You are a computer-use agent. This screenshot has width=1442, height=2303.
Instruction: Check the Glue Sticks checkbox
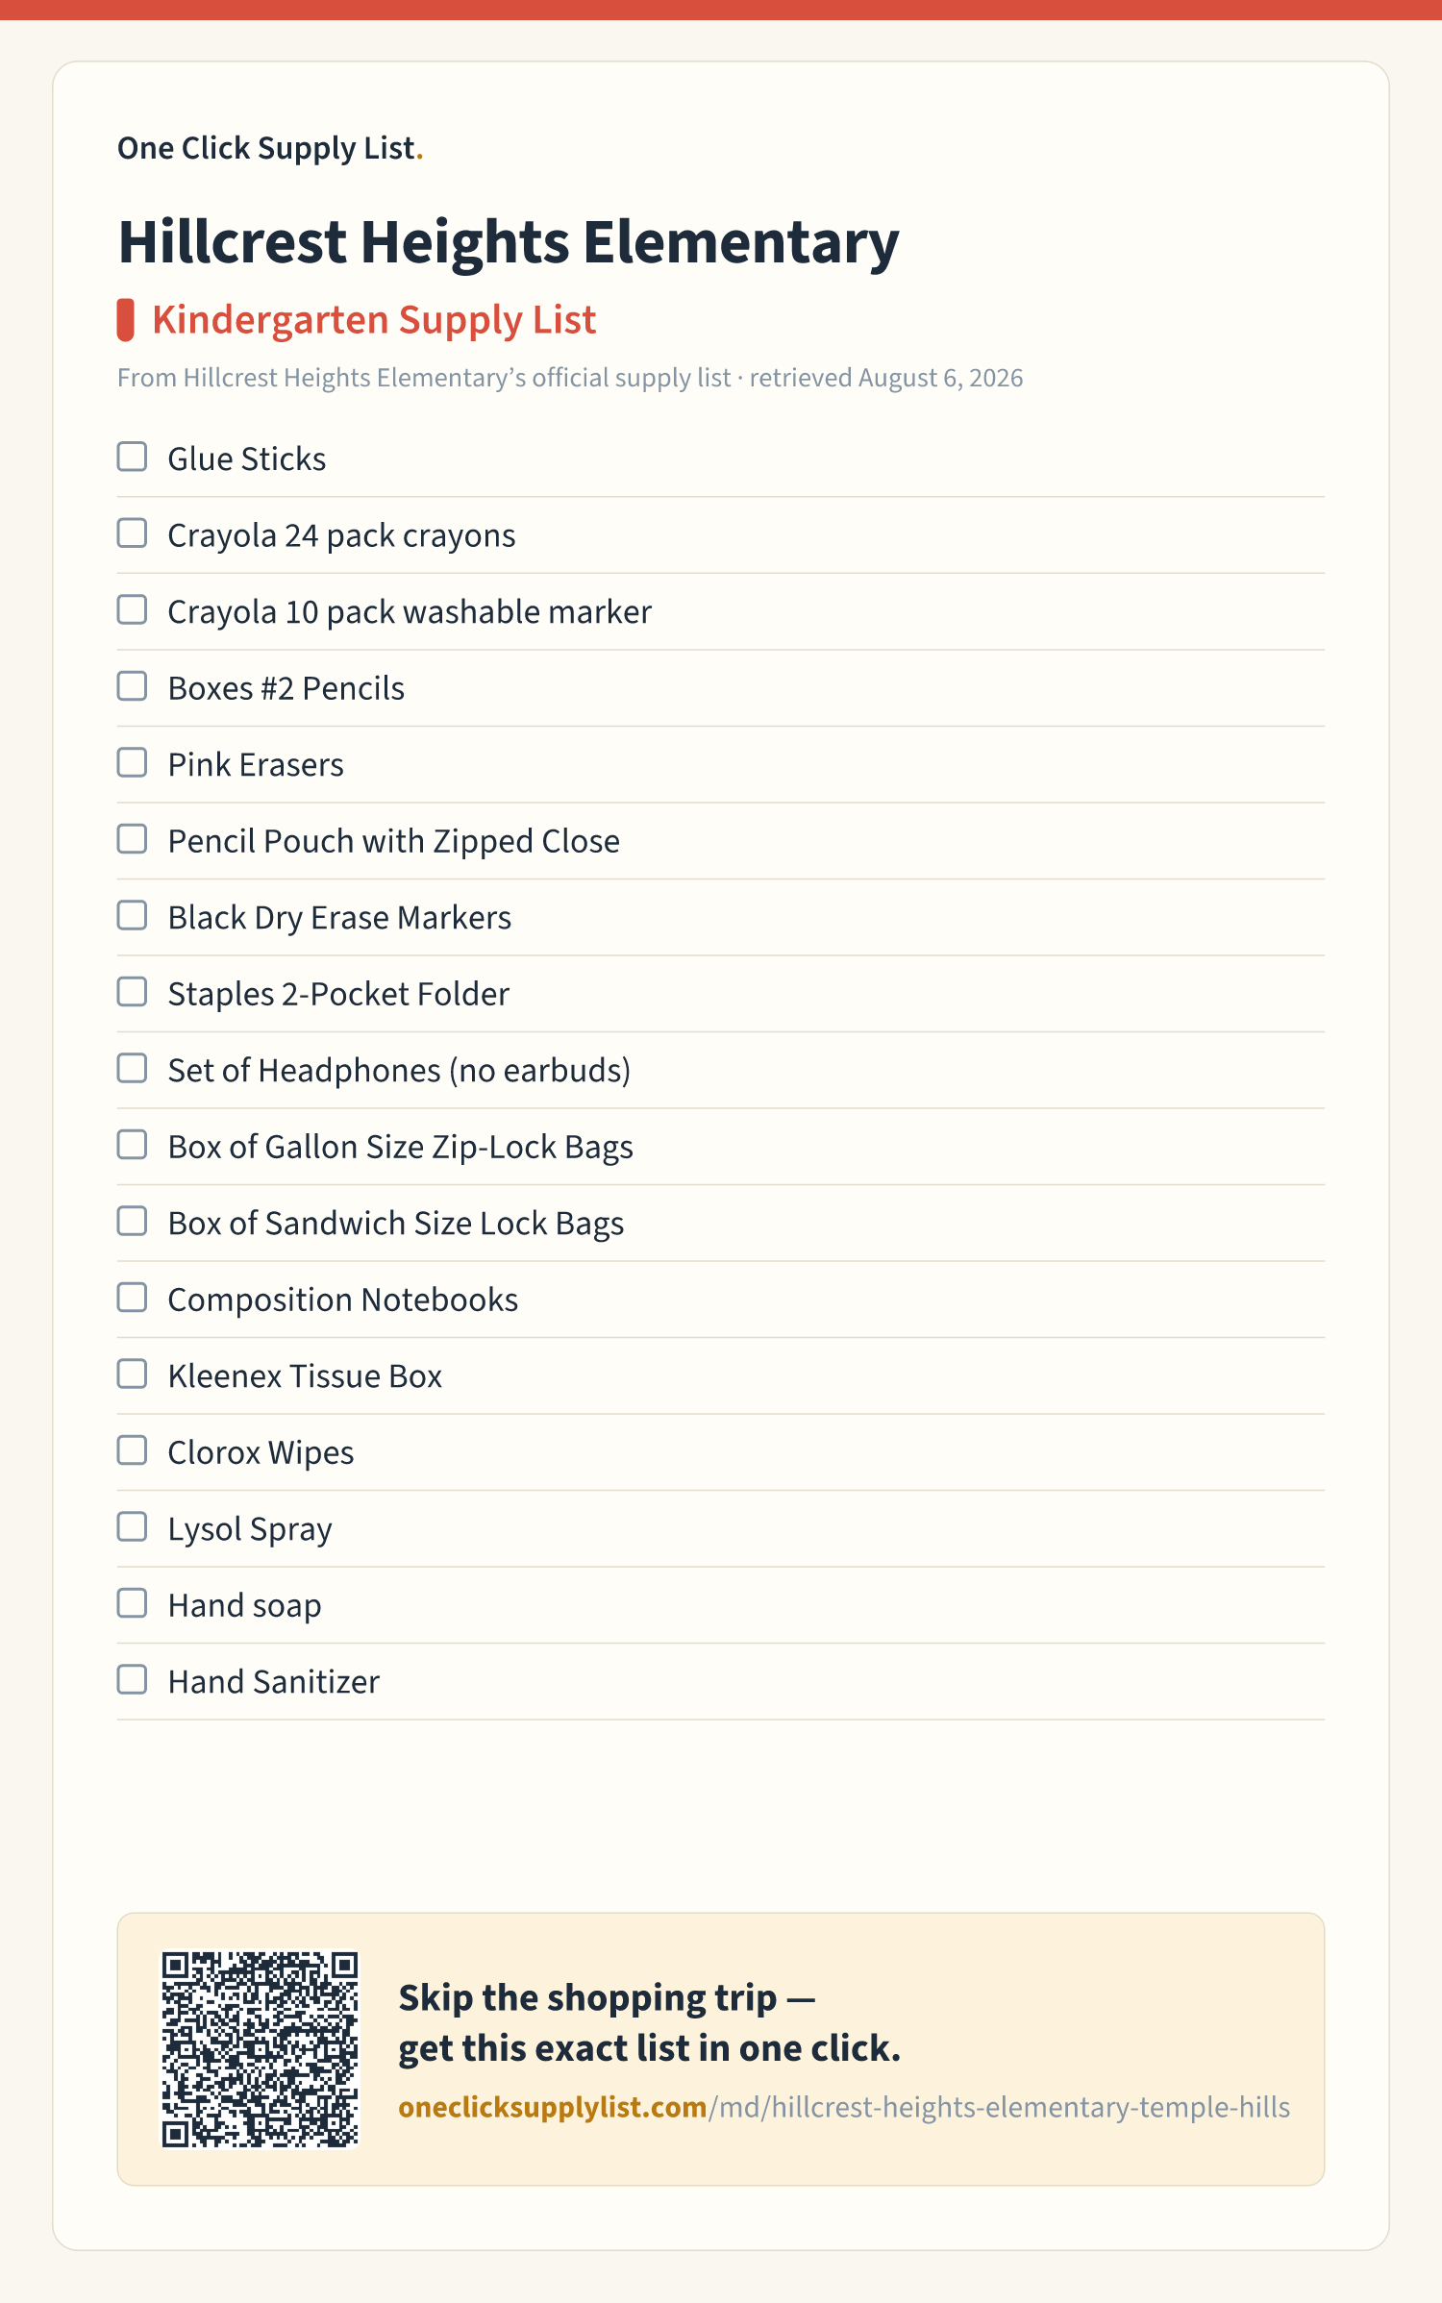132,457
